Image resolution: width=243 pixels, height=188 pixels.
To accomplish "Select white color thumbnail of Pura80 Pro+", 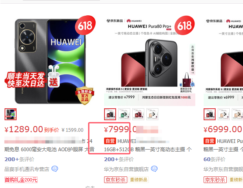I will click(x=152, y=114).
